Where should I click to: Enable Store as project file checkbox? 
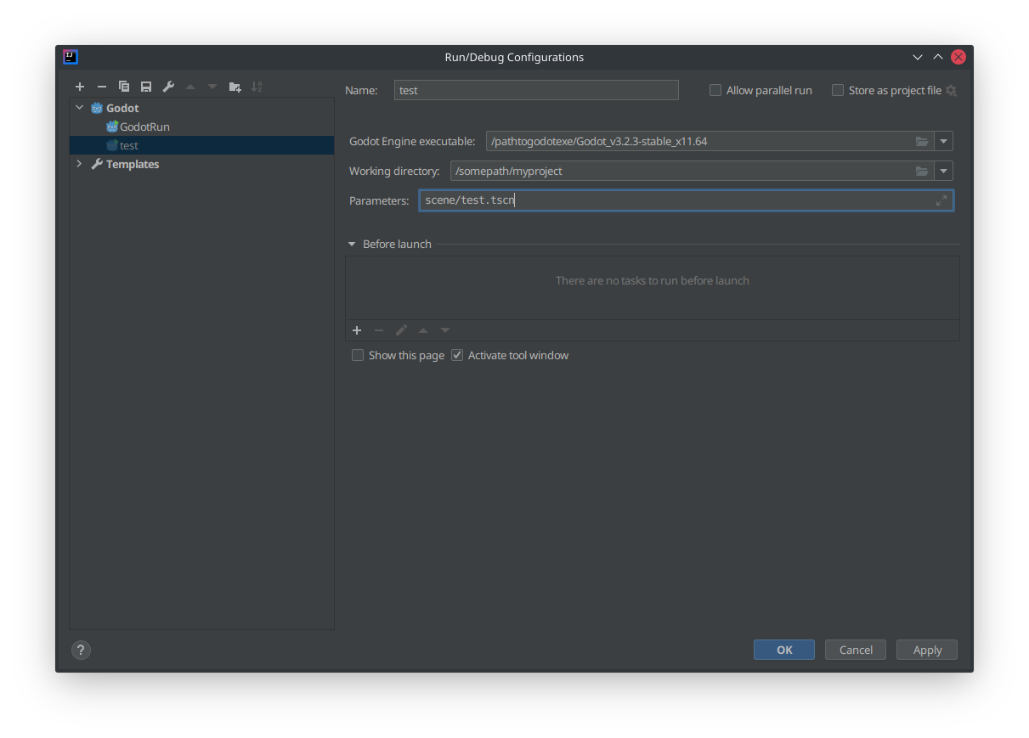coord(838,90)
